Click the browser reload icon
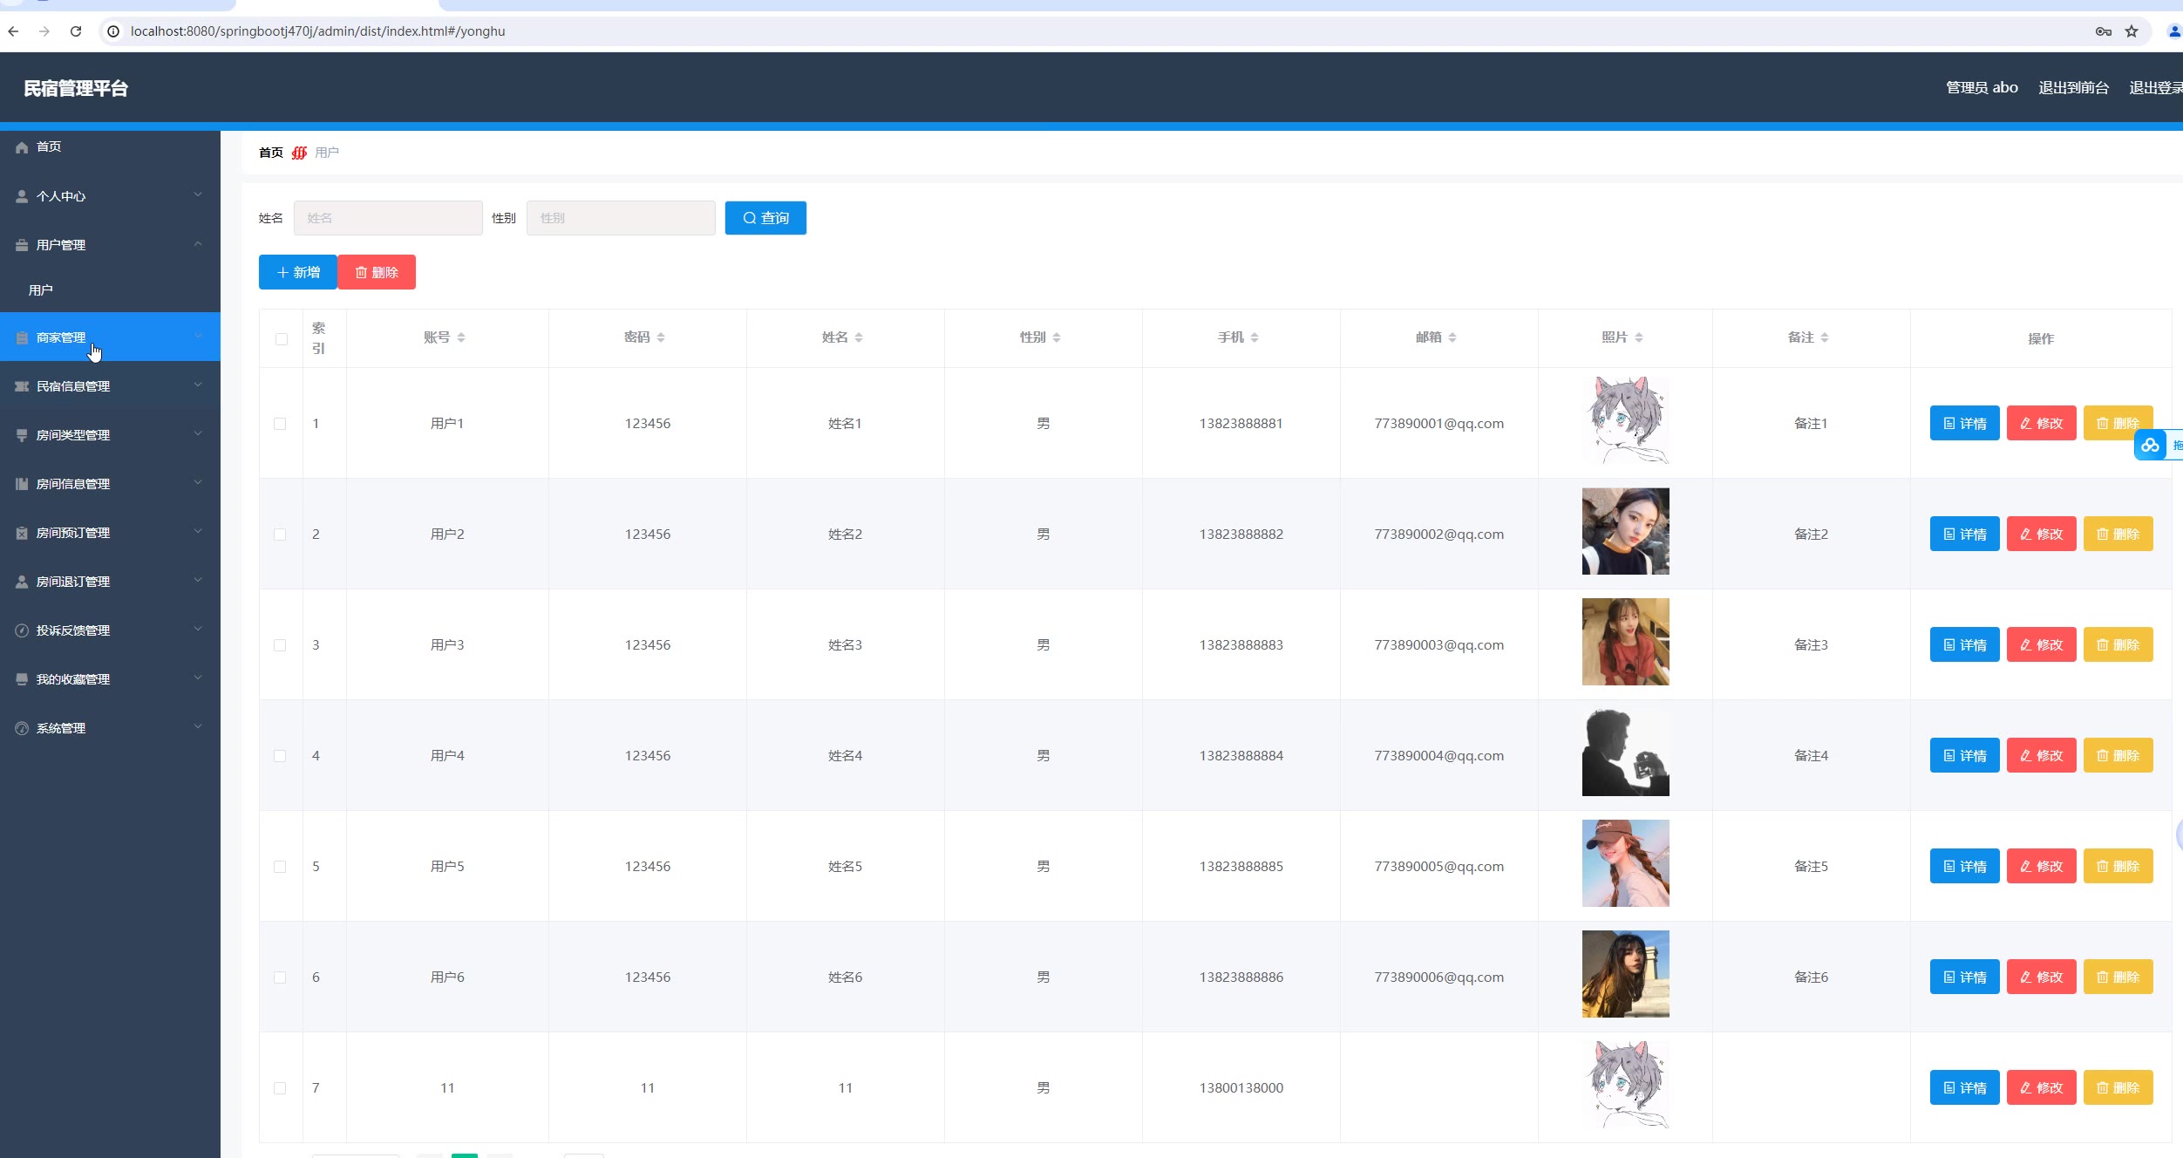Screen dimensions: 2183x1158 [x=76, y=31]
